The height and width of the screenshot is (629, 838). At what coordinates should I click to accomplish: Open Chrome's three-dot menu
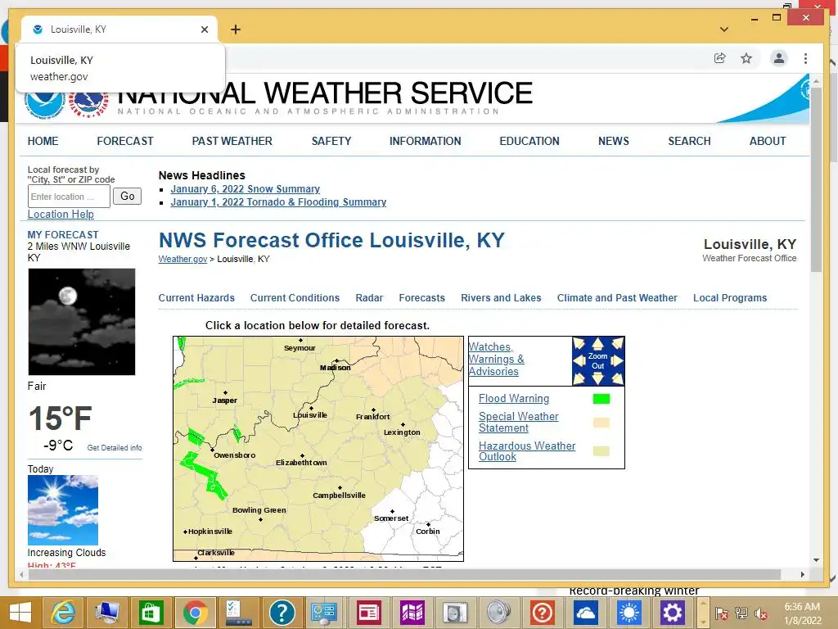pyautogui.click(x=805, y=58)
